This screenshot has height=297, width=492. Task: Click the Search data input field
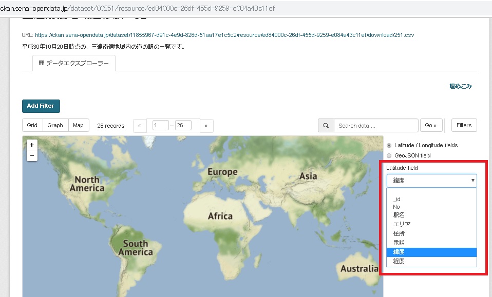[376, 126]
